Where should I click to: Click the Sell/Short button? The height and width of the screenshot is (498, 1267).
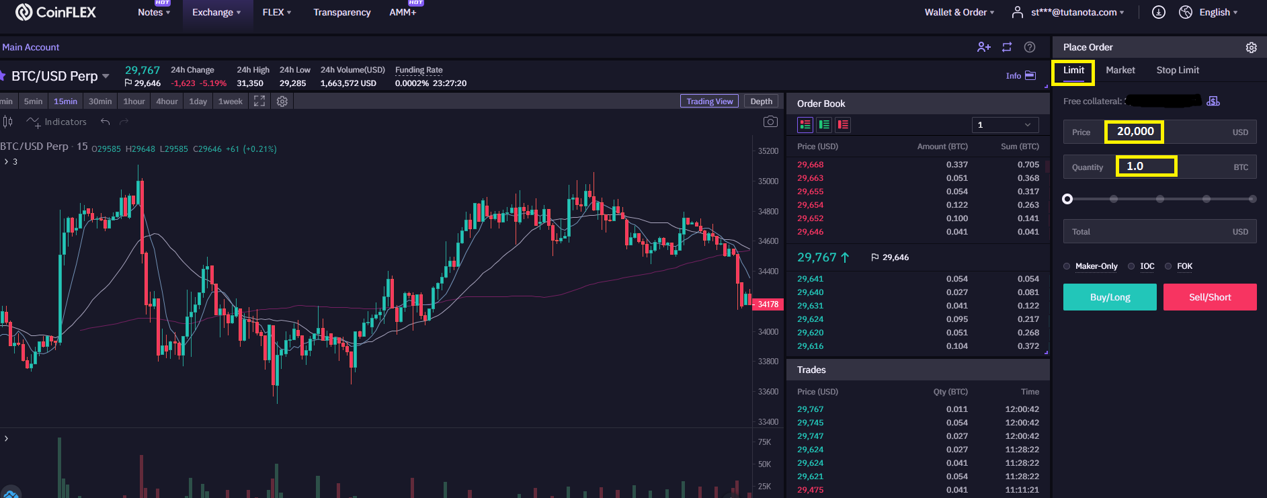click(x=1210, y=297)
